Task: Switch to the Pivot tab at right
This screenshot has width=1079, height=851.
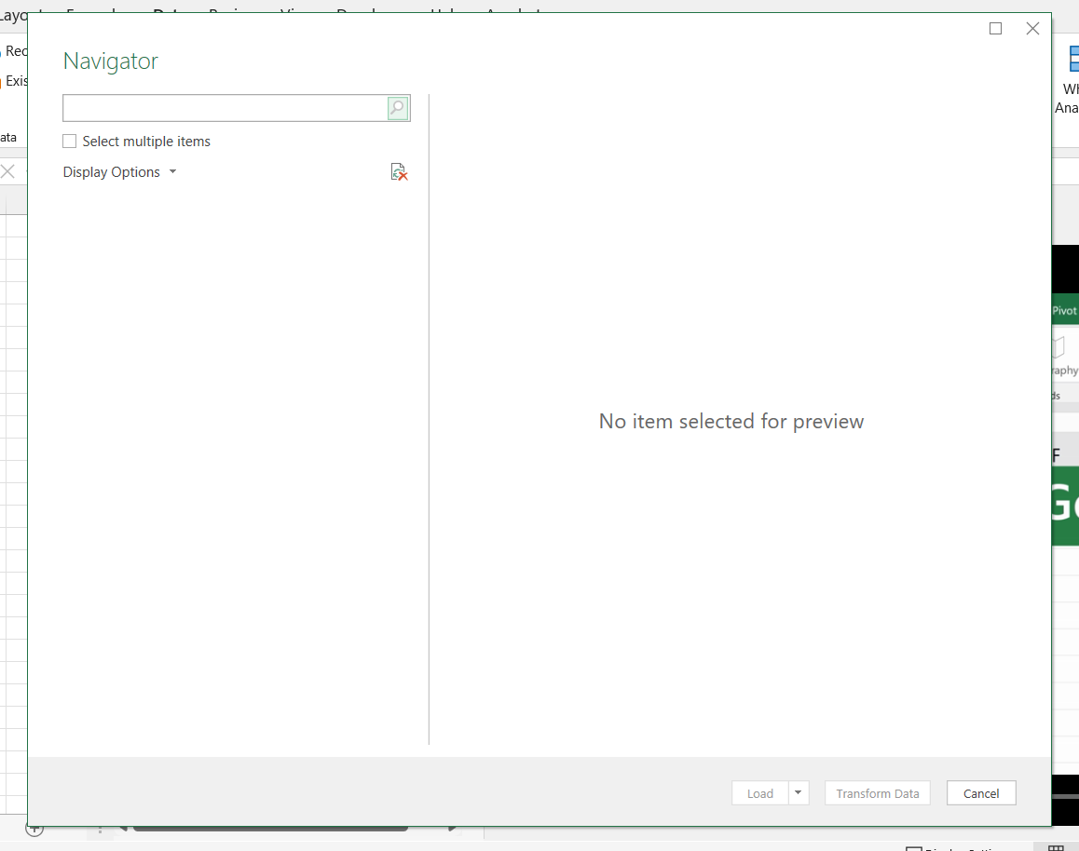Action: point(1064,311)
